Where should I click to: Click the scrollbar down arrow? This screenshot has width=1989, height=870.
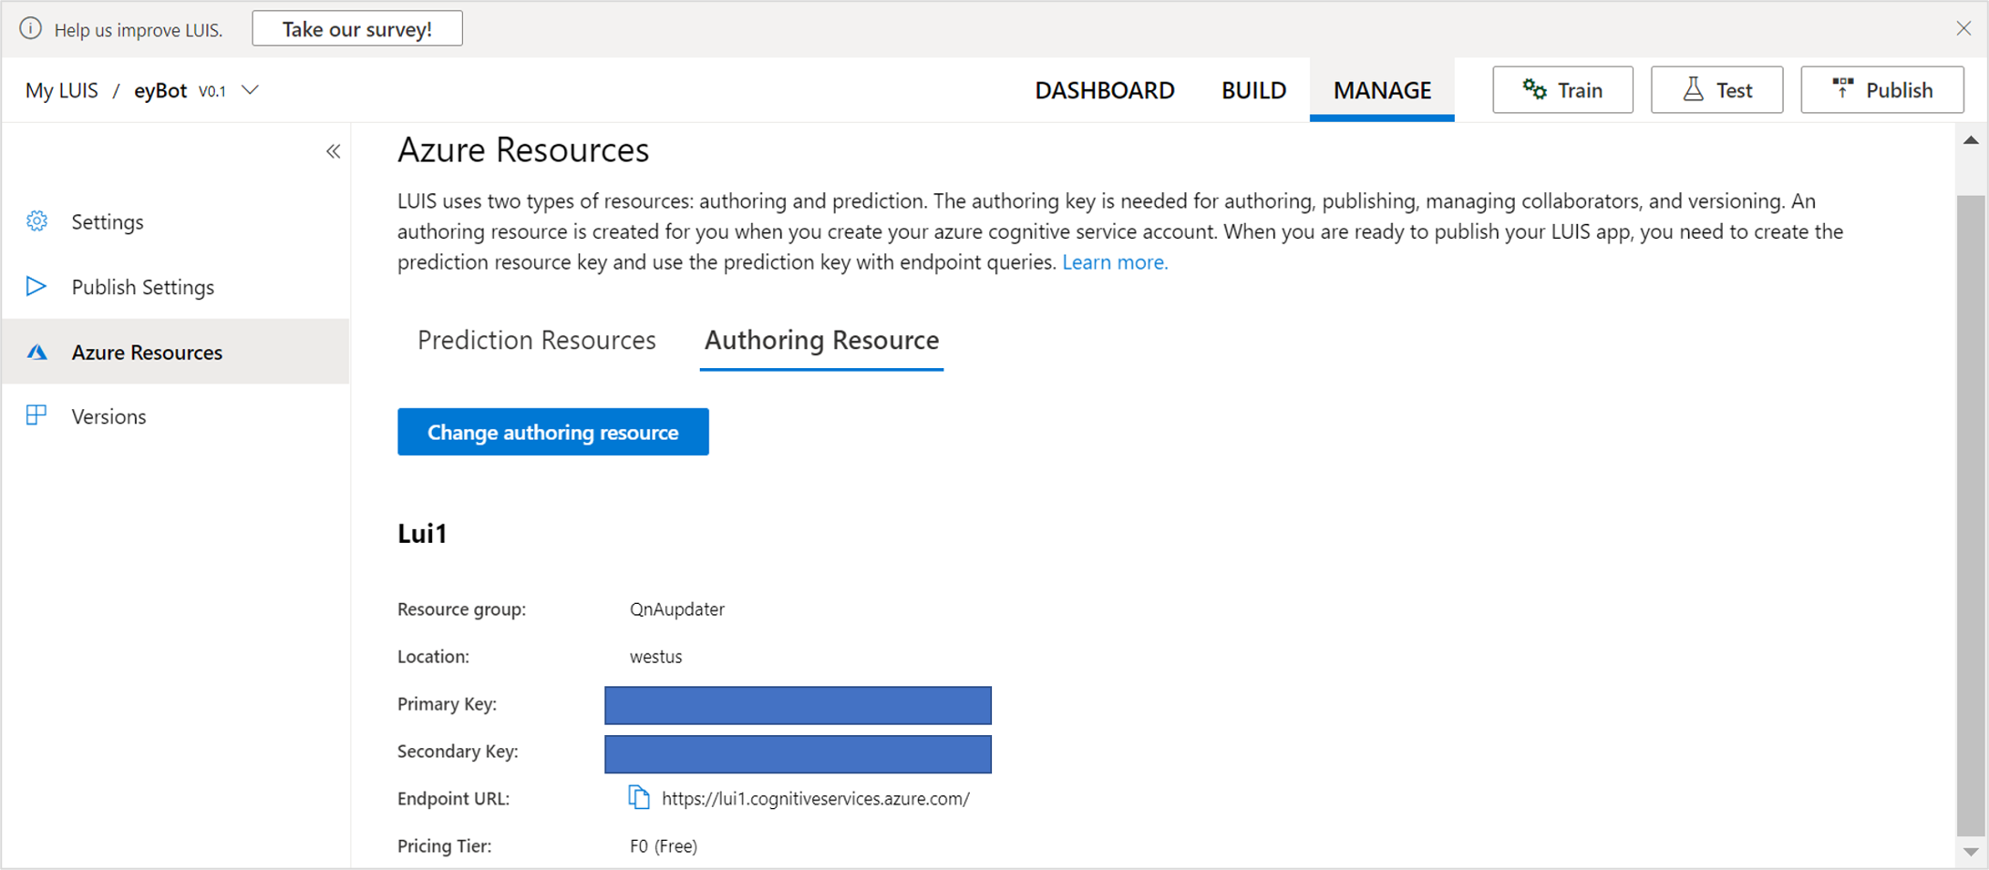1971,852
